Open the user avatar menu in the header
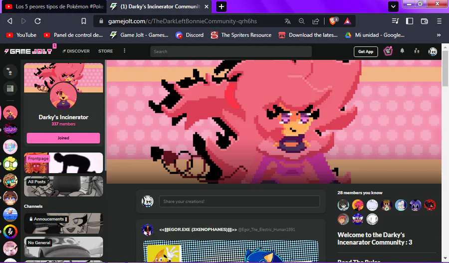 click(x=433, y=51)
